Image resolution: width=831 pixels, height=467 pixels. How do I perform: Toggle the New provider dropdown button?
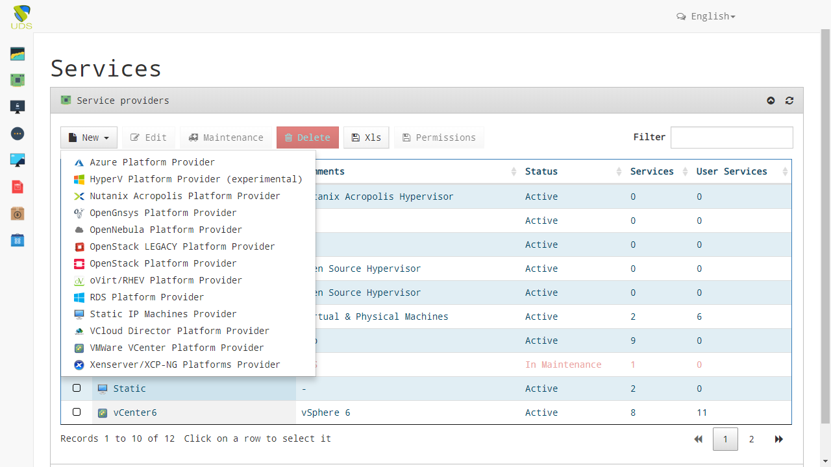click(89, 138)
